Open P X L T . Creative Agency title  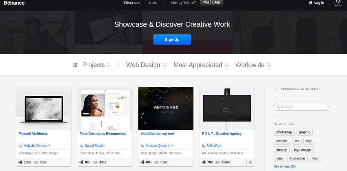[x=222, y=133]
